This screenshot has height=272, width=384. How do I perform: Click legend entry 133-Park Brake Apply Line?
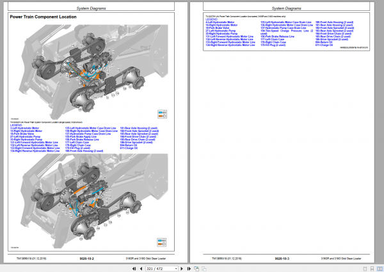click(x=81, y=136)
